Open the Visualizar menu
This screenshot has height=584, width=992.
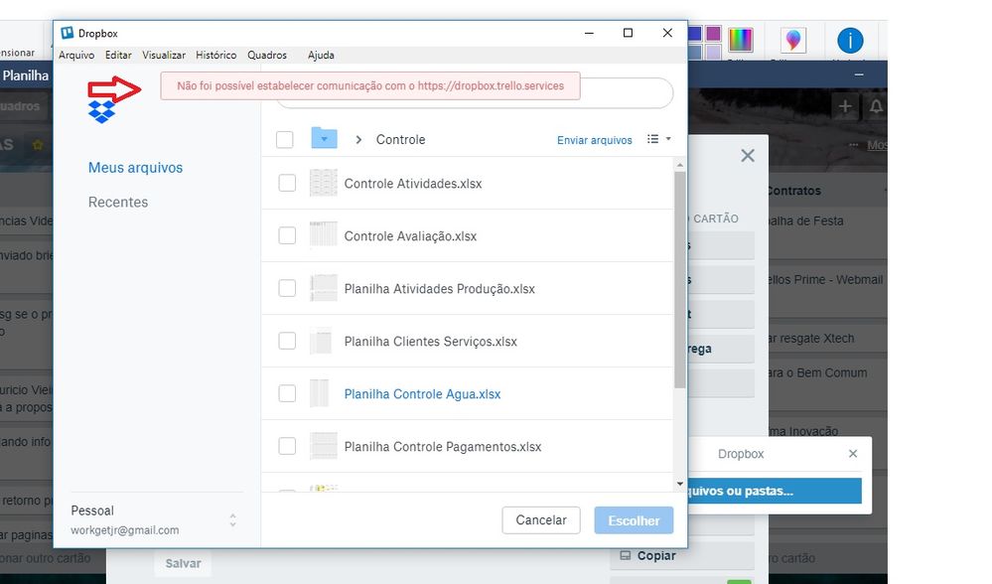point(164,55)
